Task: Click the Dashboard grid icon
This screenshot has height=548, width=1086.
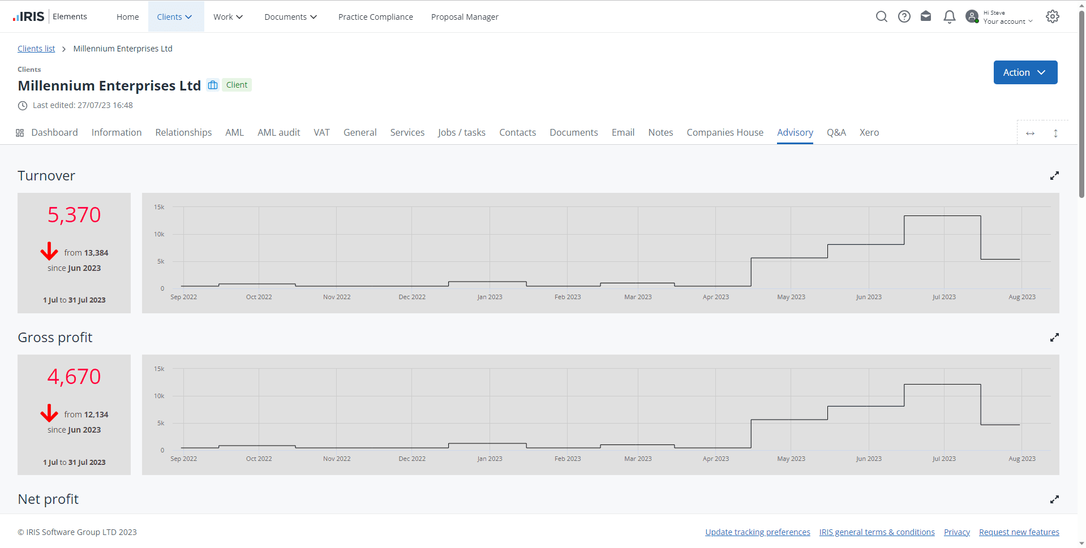Action: (20, 133)
